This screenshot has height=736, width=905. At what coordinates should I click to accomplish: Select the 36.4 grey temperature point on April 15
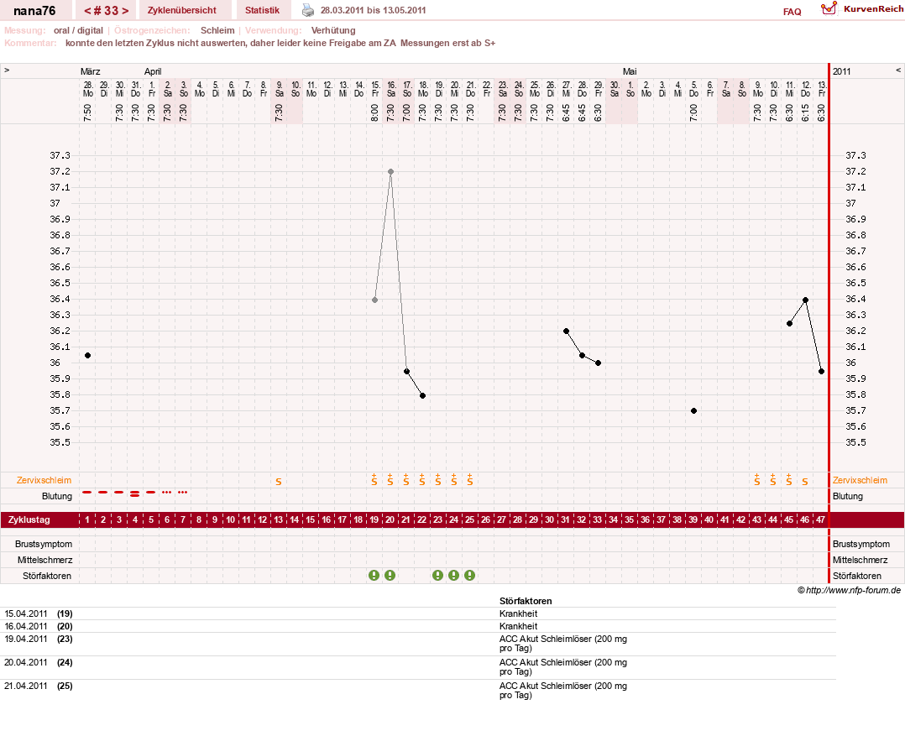tap(374, 300)
